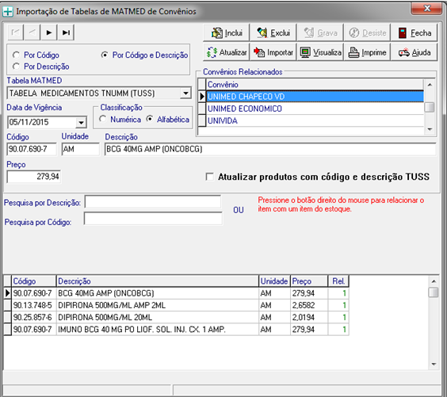Close the Importação de Tabelas window
Screen dimensions: 447x397
tap(426, 9)
